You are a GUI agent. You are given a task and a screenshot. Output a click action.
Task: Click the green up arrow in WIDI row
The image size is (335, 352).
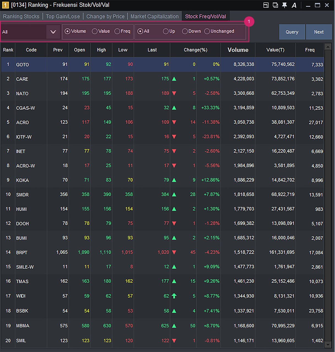(174, 296)
